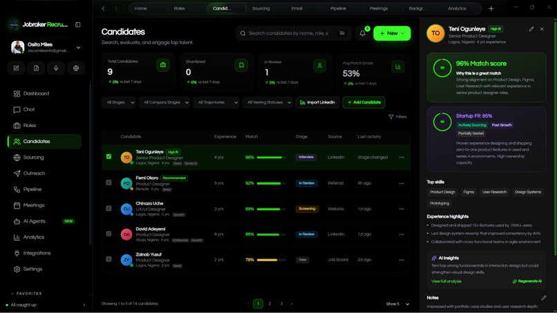Open the All Trajectories dropdown
Screen dimensions: 557x313
(216, 102)
